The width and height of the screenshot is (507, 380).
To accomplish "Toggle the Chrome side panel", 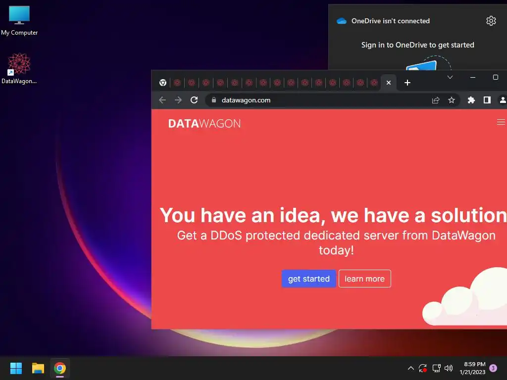I will click(x=487, y=100).
